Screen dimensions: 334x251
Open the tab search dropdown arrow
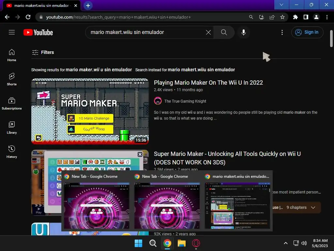tap(281, 5)
